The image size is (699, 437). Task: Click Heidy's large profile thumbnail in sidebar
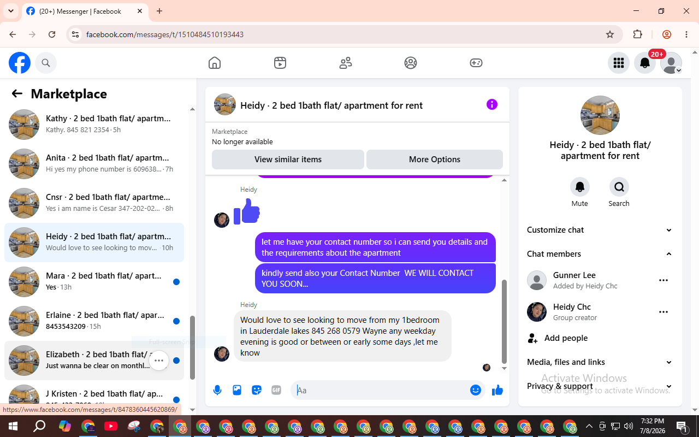(600, 115)
